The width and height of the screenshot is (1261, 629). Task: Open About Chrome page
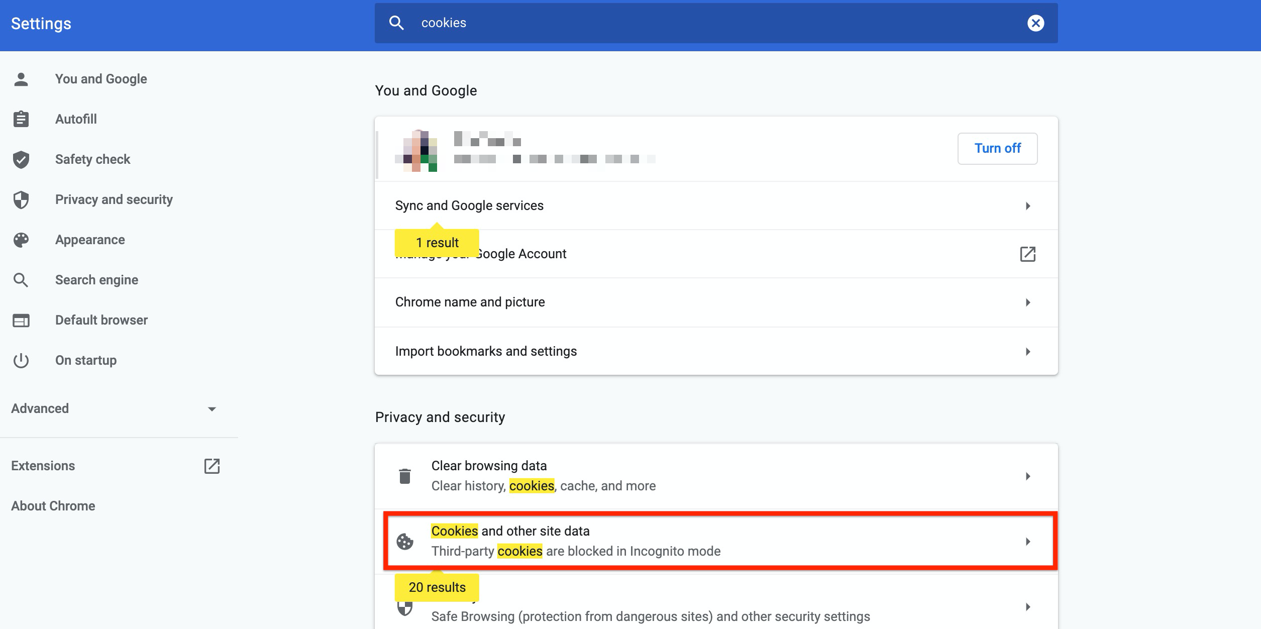[x=53, y=506]
